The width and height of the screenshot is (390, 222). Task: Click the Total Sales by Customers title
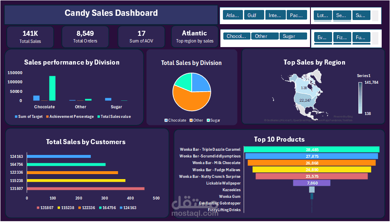tap(86, 142)
